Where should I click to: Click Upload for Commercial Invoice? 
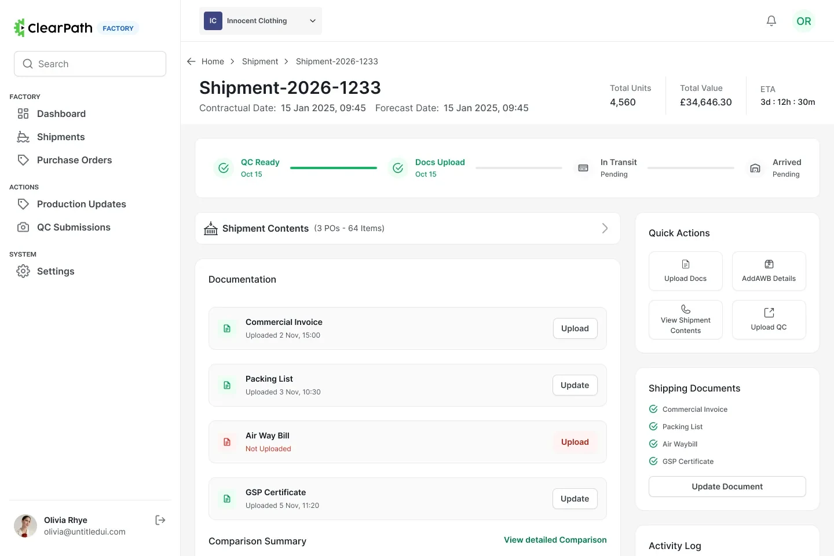pyautogui.click(x=575, y=328)
